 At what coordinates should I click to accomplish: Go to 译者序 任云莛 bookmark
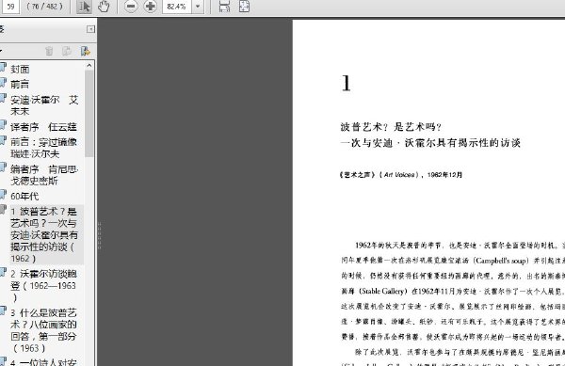coord(43,127)
